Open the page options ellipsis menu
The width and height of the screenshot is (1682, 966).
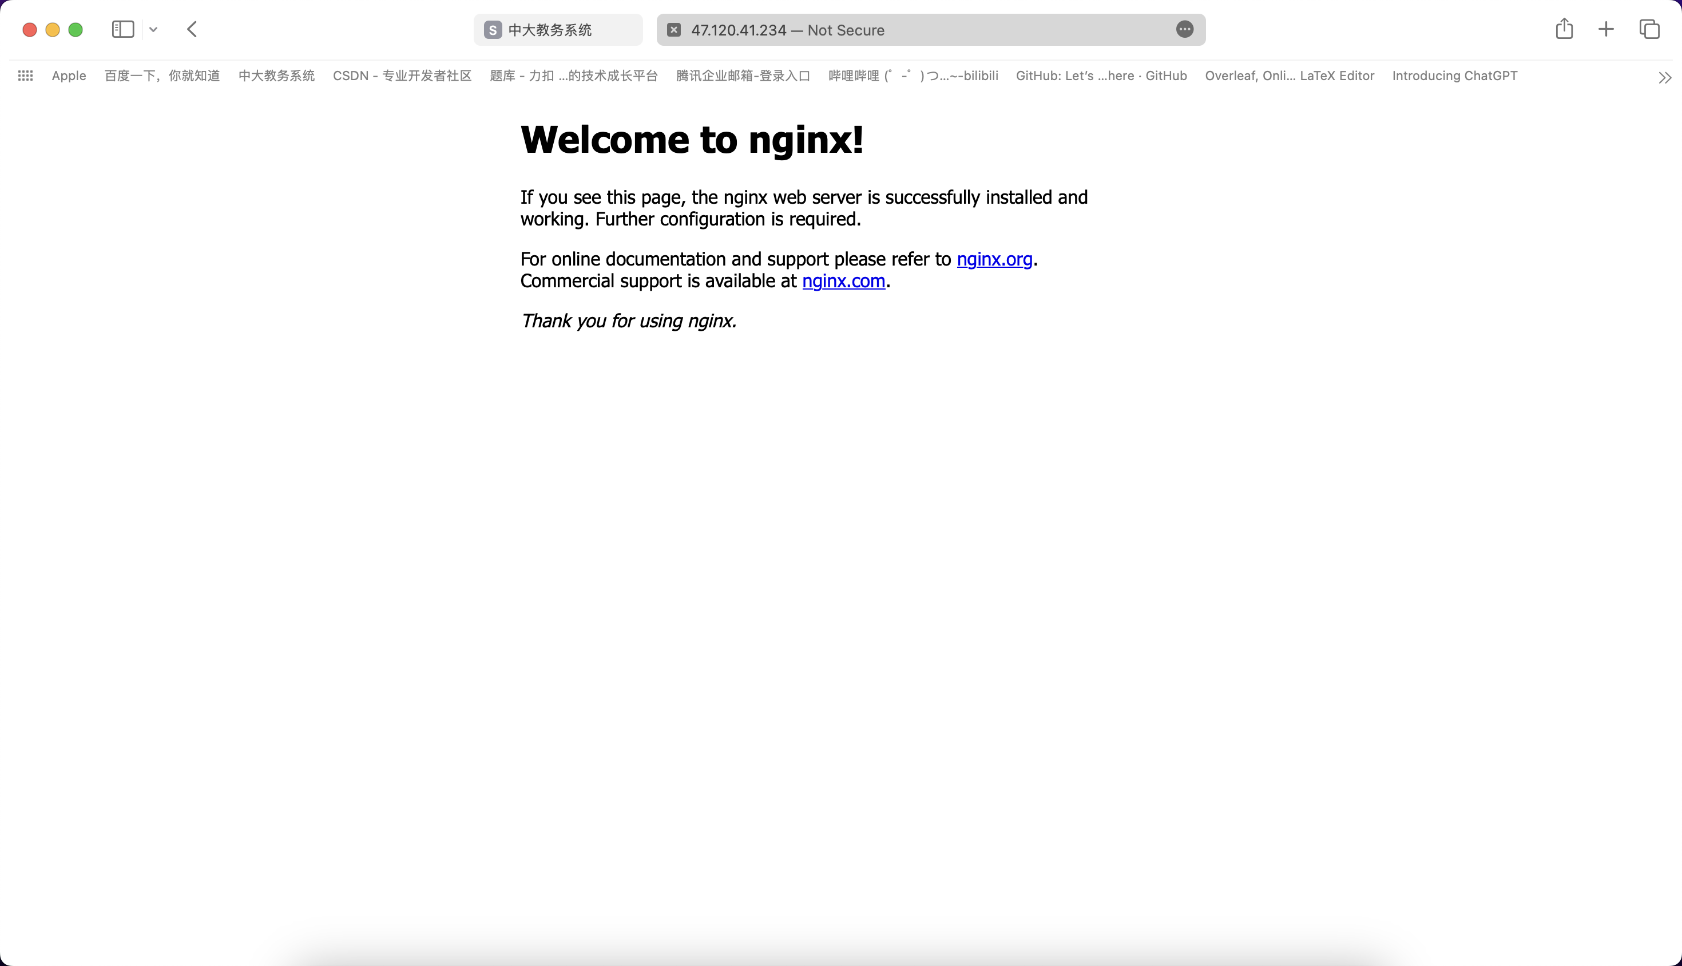pos(1185,29)
